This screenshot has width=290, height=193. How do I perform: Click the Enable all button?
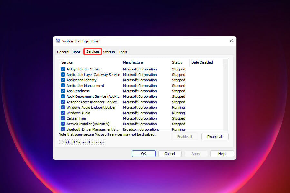(x=185, y=137)
